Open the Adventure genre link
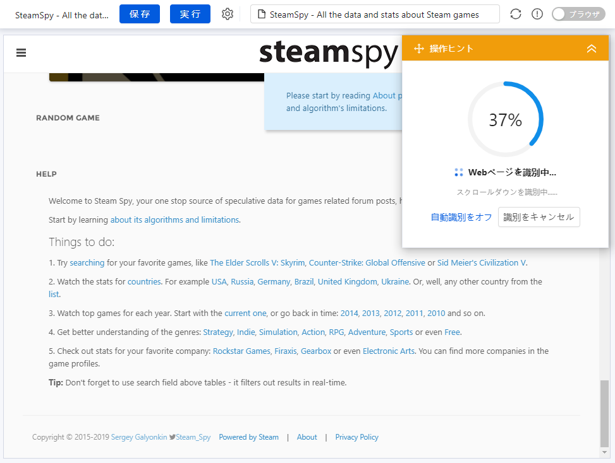 click(367, 332)
